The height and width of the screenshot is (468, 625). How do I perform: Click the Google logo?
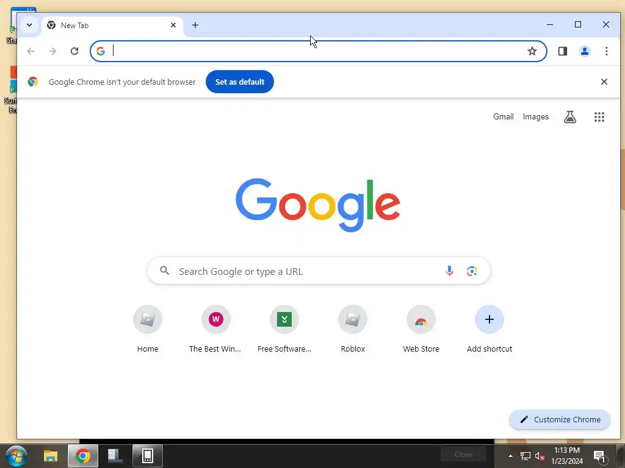coord(317,205)
